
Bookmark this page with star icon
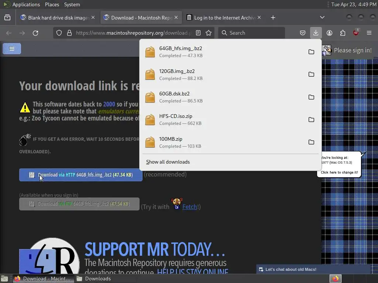point(209,33)
